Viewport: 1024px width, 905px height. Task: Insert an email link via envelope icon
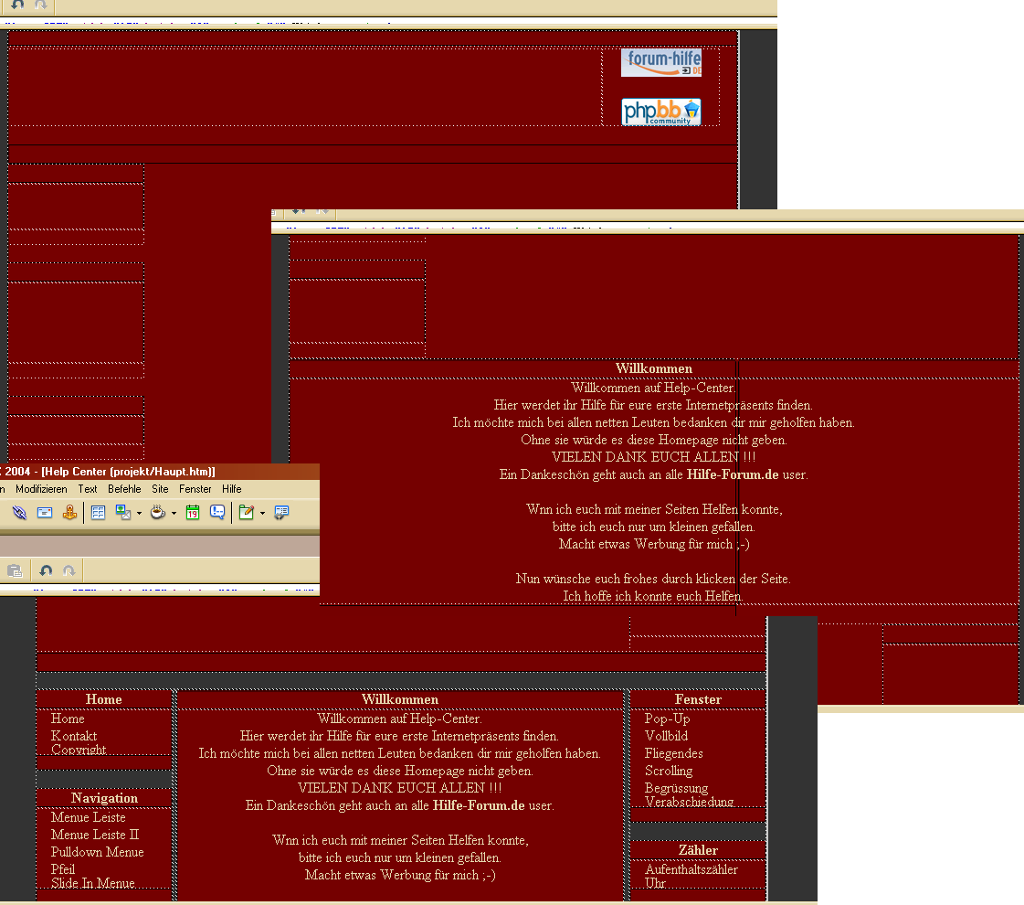coord(44,513)
